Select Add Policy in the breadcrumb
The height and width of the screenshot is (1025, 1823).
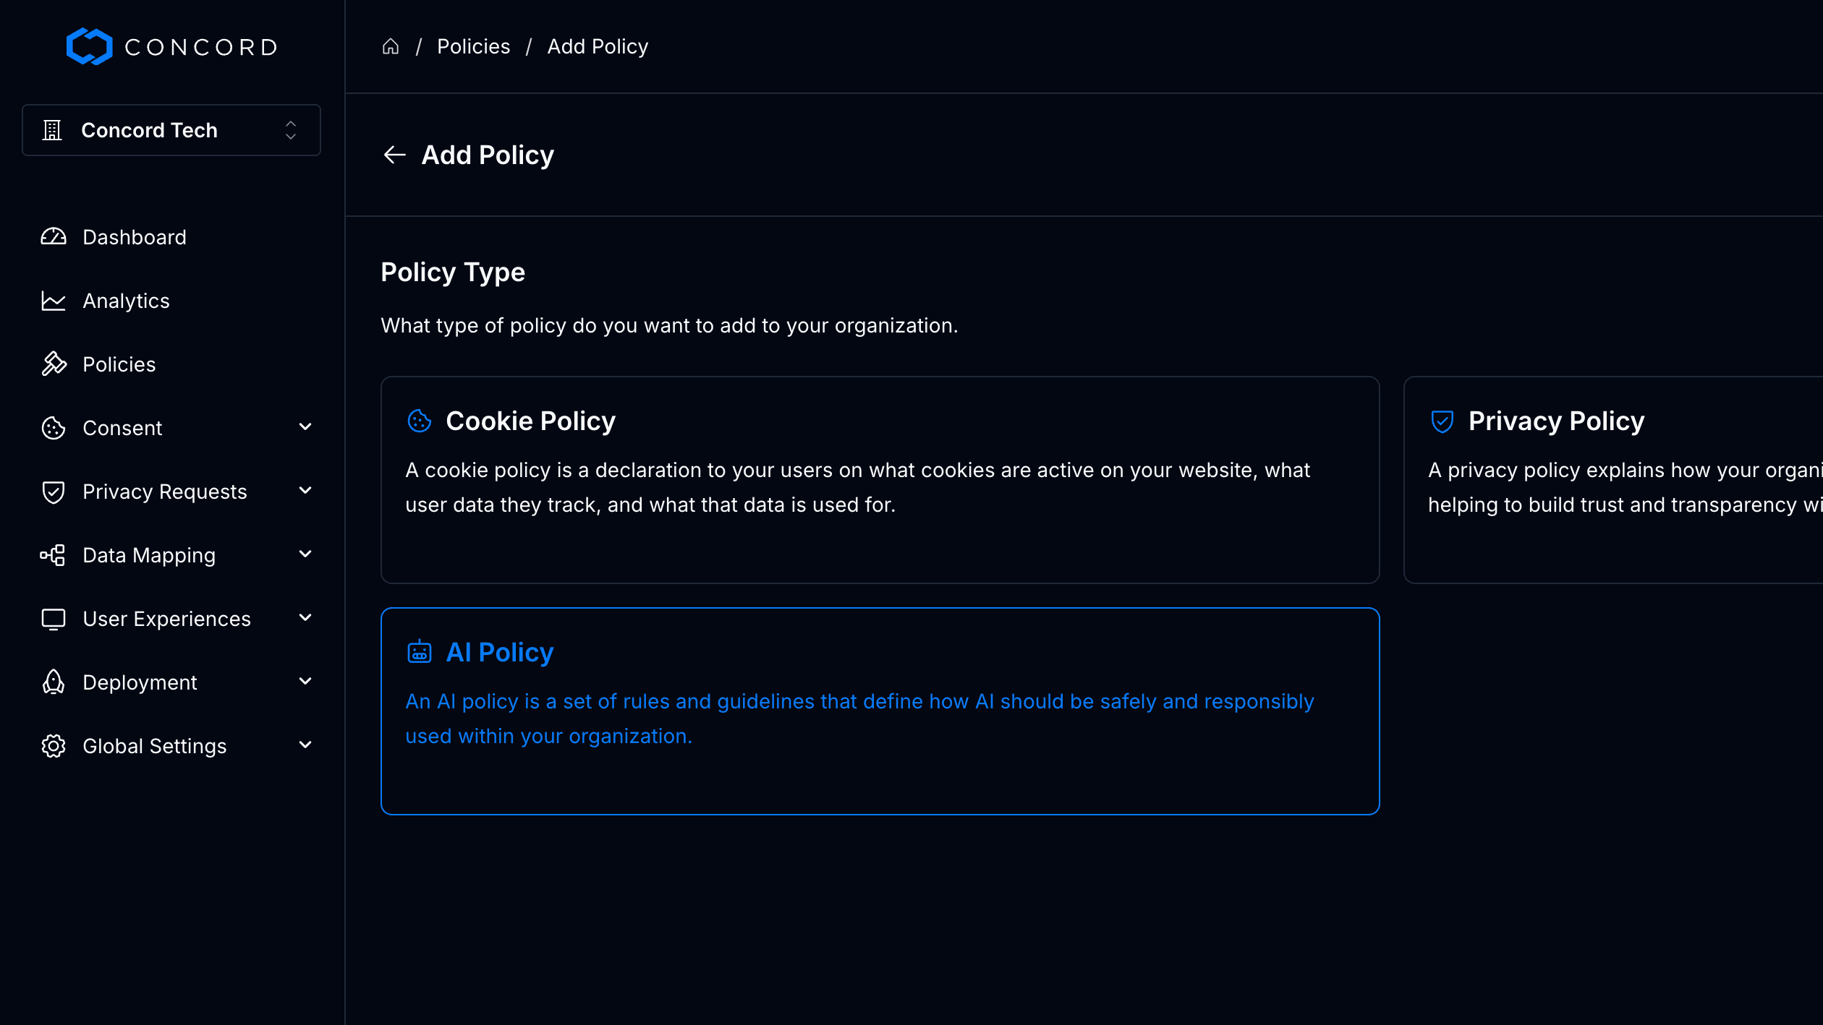point(598,46)
